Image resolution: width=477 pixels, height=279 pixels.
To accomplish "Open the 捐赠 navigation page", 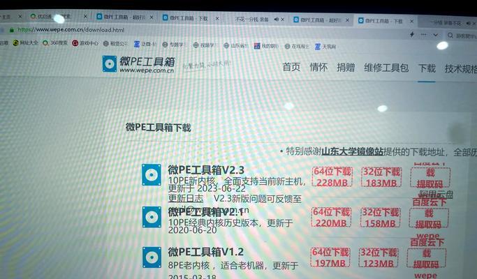I will [346, 68].
